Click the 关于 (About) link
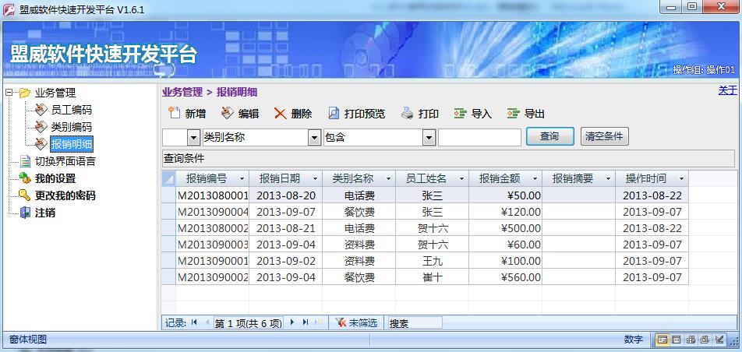The width and height of the screenshot is (742, 352). pyautogui.click(x=728, y=91)
